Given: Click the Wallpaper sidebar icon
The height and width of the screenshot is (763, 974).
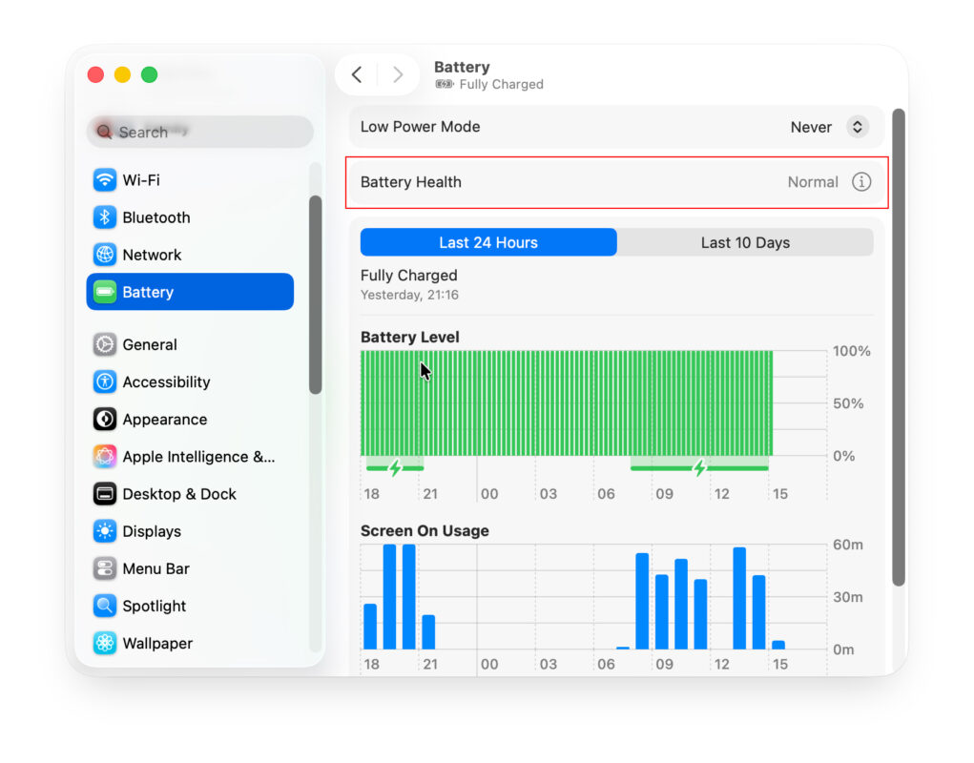Looking at the screenshot, I should pyautogui.click(x=105, y=643).
